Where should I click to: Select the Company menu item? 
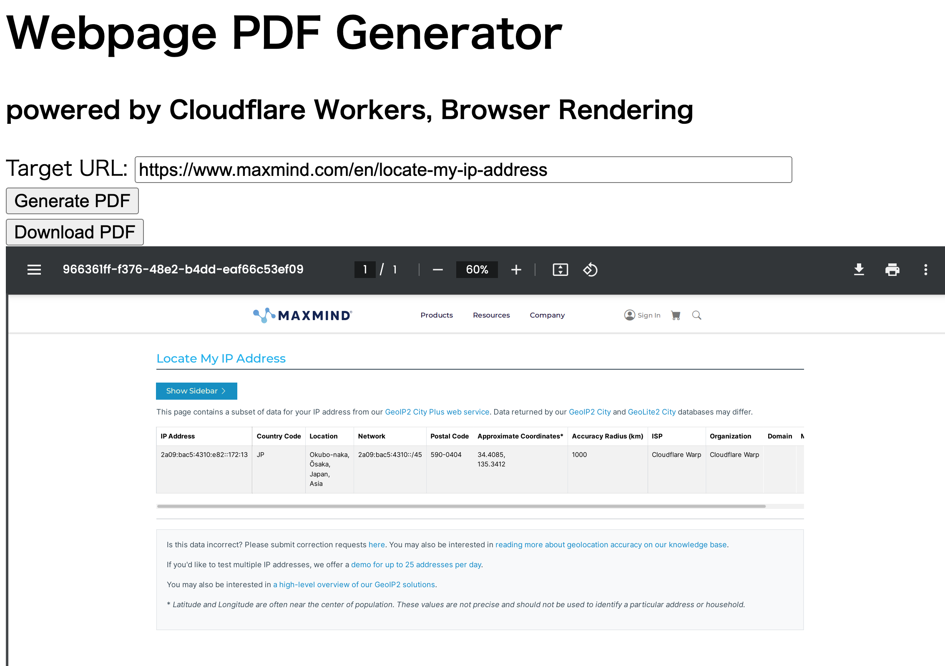(x=547, y=315)
